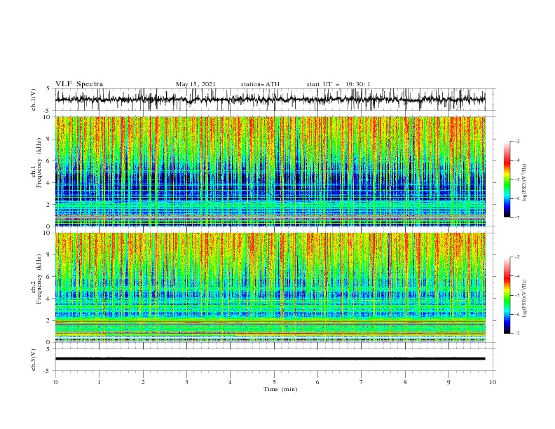Click the 'VLF Spectra' title text

[x=79, y=84]
